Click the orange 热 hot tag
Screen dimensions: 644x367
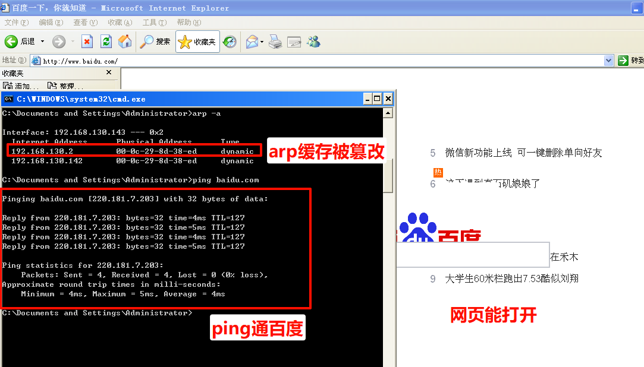(438, 172)
